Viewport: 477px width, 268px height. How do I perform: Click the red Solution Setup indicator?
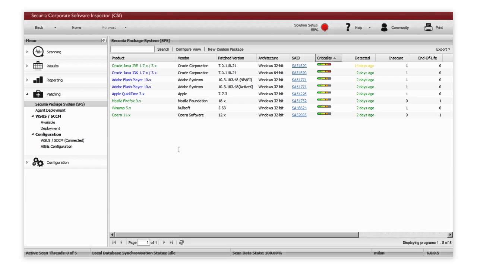tap(325, 28)
